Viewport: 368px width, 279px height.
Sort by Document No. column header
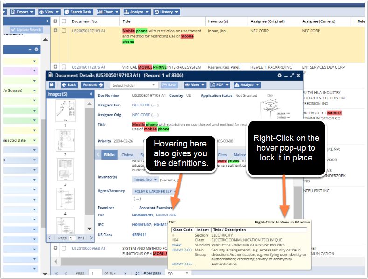coord(85,21)
